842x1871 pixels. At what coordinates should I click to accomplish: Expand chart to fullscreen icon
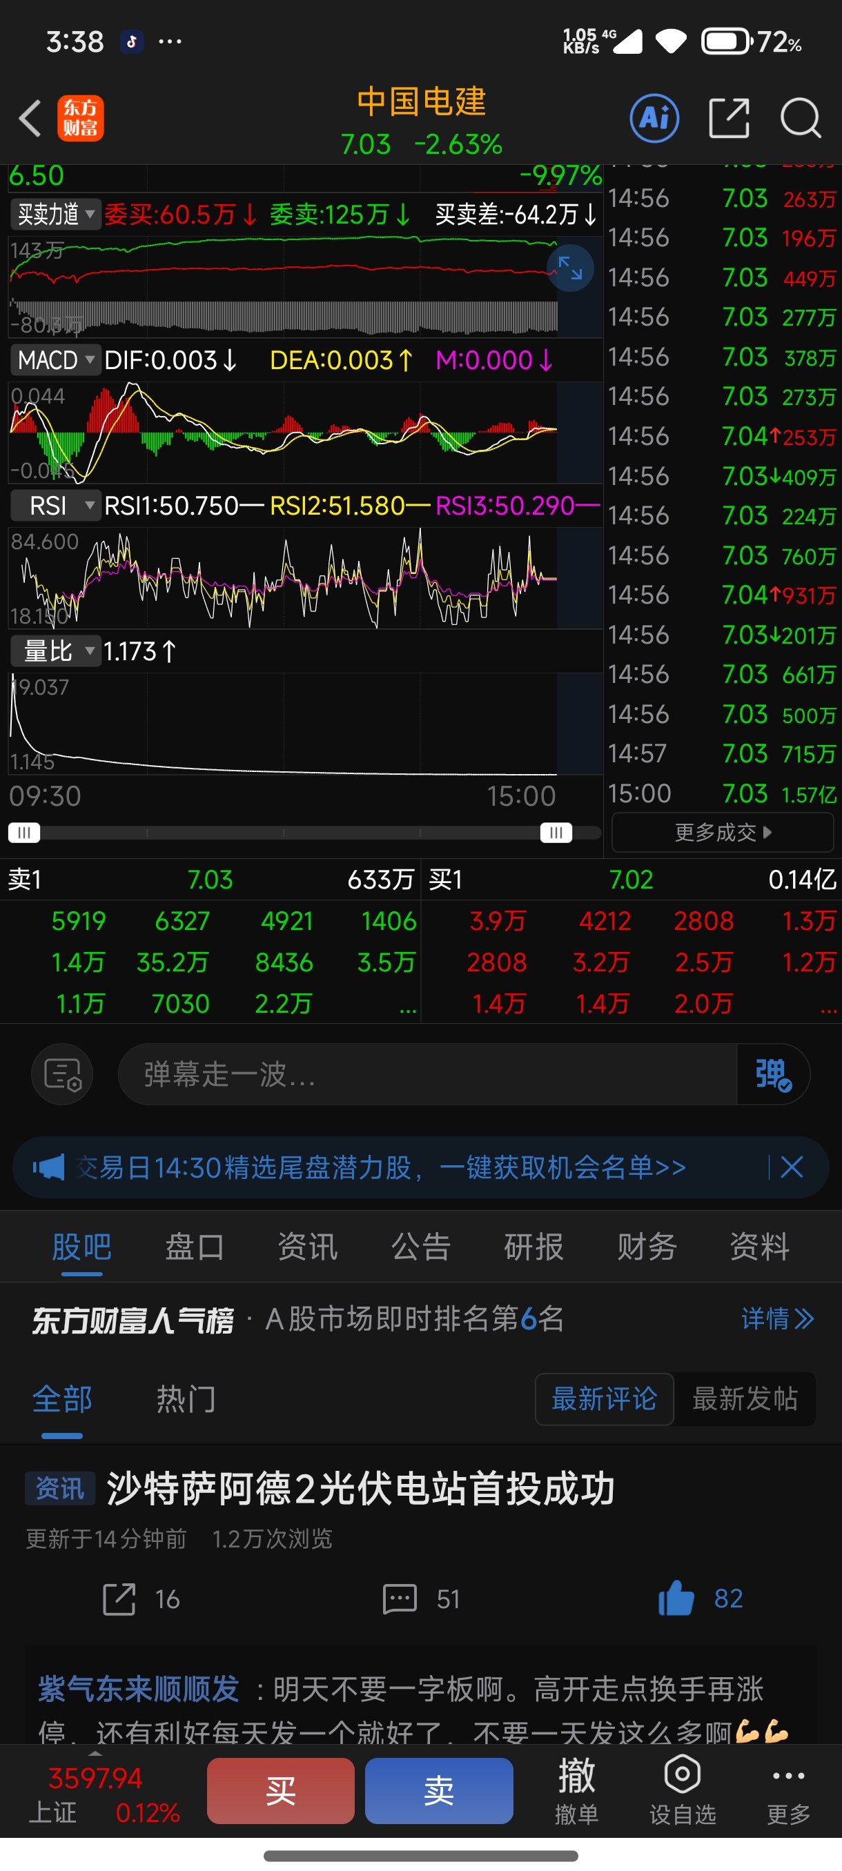[x=570, y=269]
